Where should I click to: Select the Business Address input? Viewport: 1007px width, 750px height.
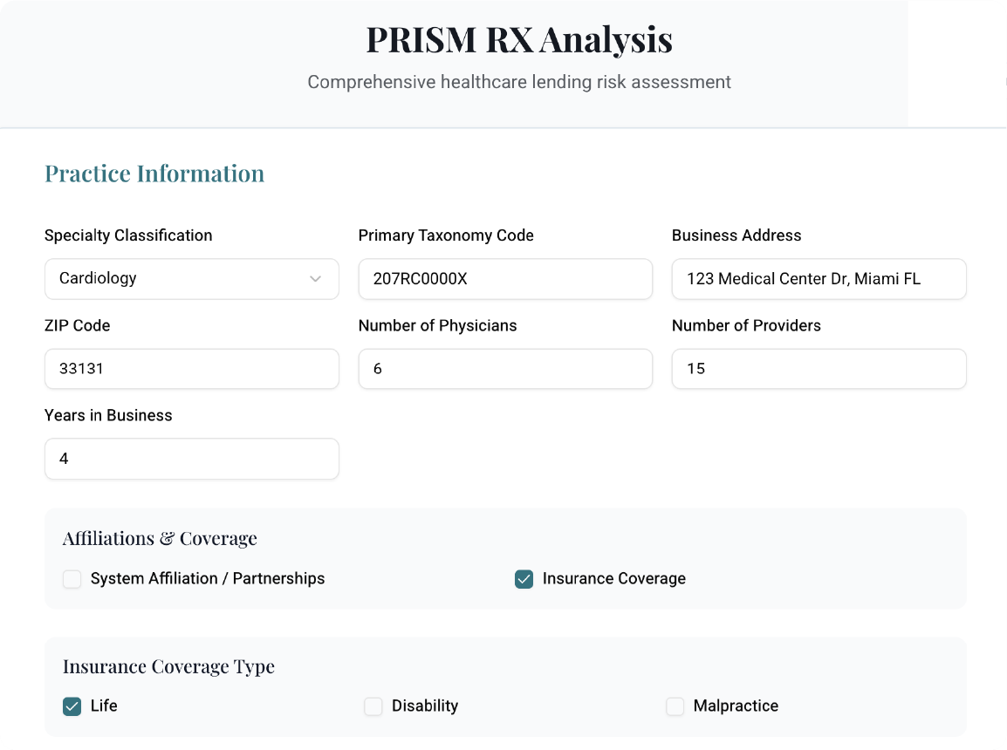(819, 278)
